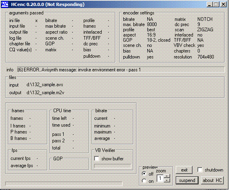229x190 pixels.
Task: Click pulldown label in arguments passed
Action: (92, 56)
